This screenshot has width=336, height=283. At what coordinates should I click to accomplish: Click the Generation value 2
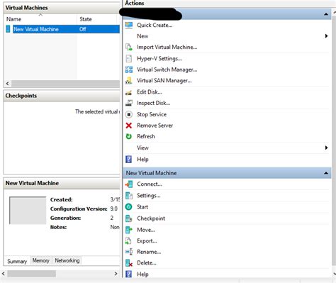pyautogui.click(x=112, y=218)
